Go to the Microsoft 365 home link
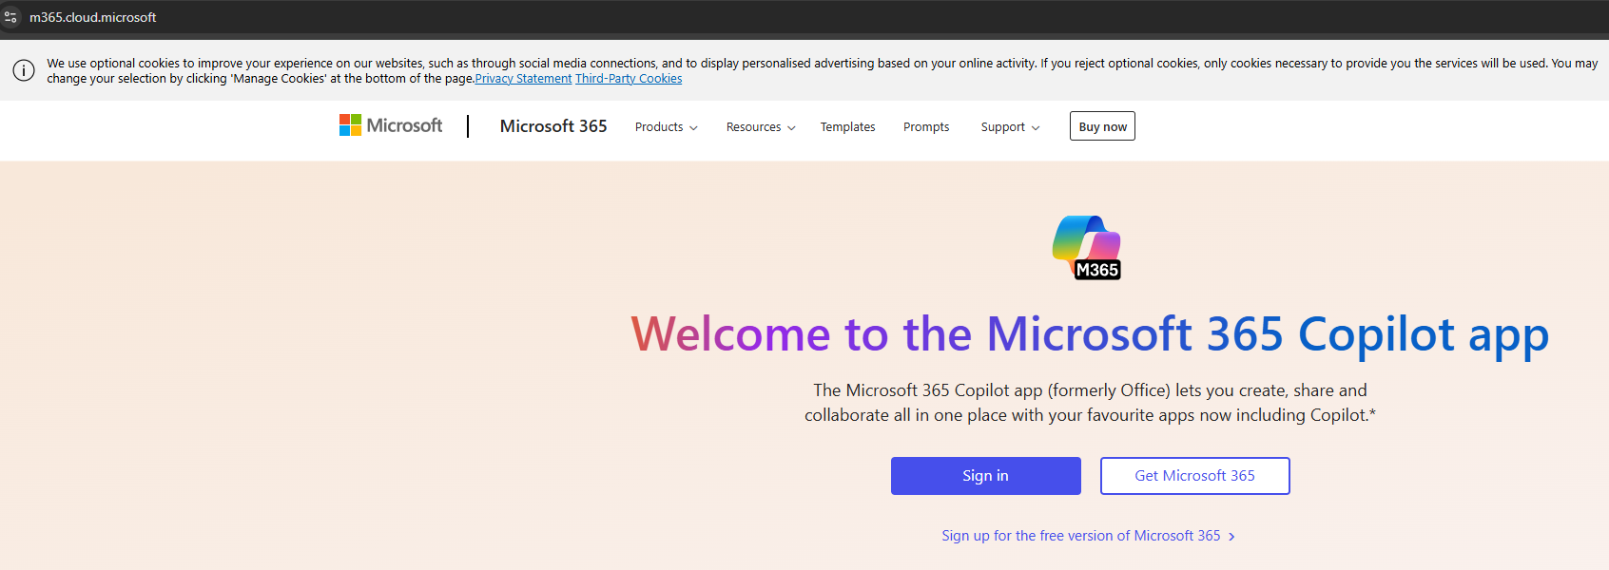Viewport: 1609px width, 570px height. 553,125
